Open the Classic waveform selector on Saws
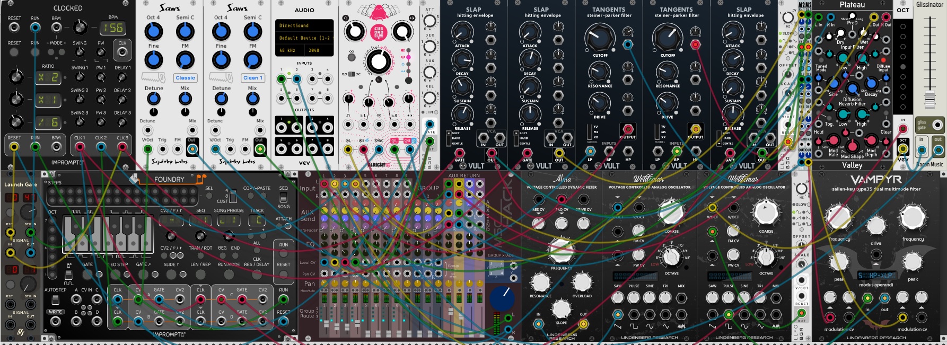Viewport: 947px width, 345px height. (186, 78)
